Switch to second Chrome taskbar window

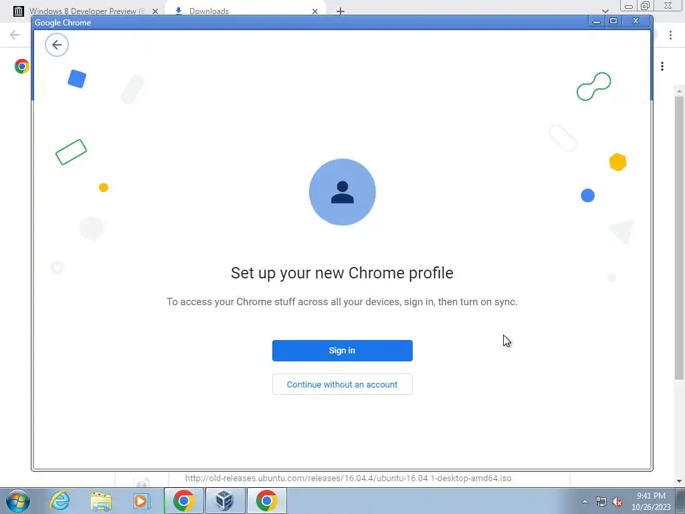(x=266, y=501)
